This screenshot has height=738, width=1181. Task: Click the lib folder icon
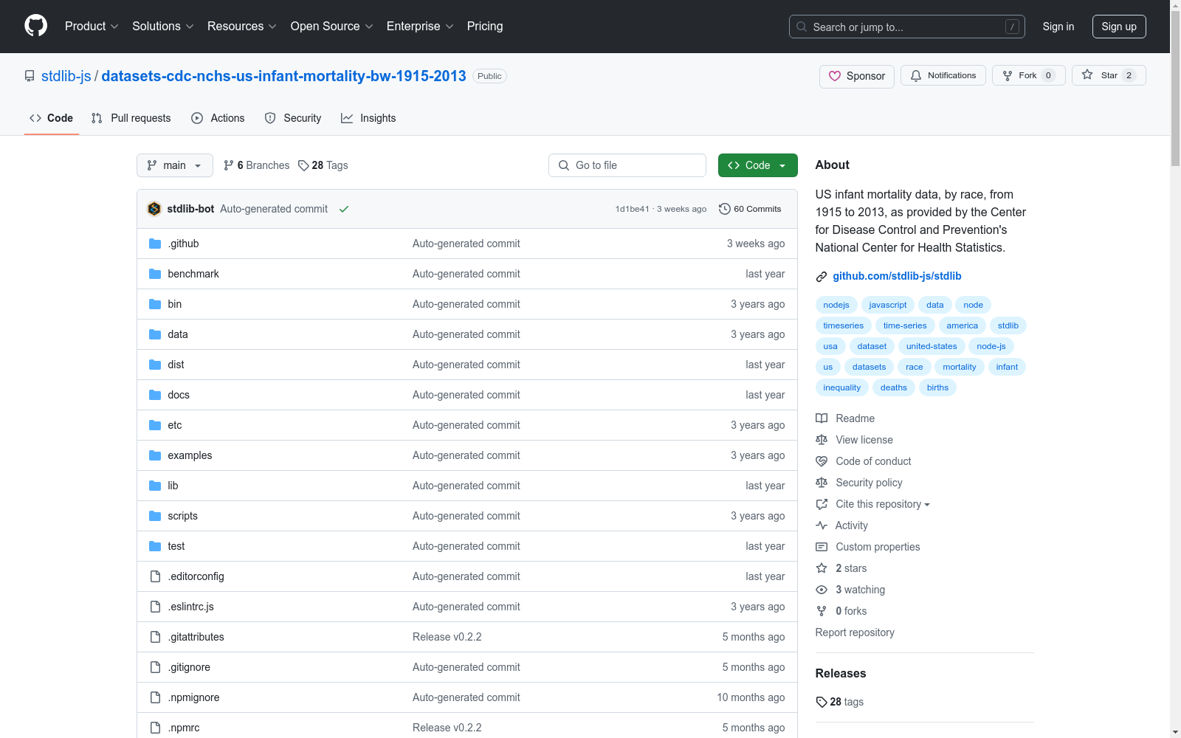(155, 486)
